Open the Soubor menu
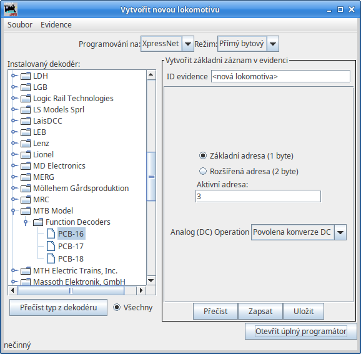 click(x=20, y=25)
